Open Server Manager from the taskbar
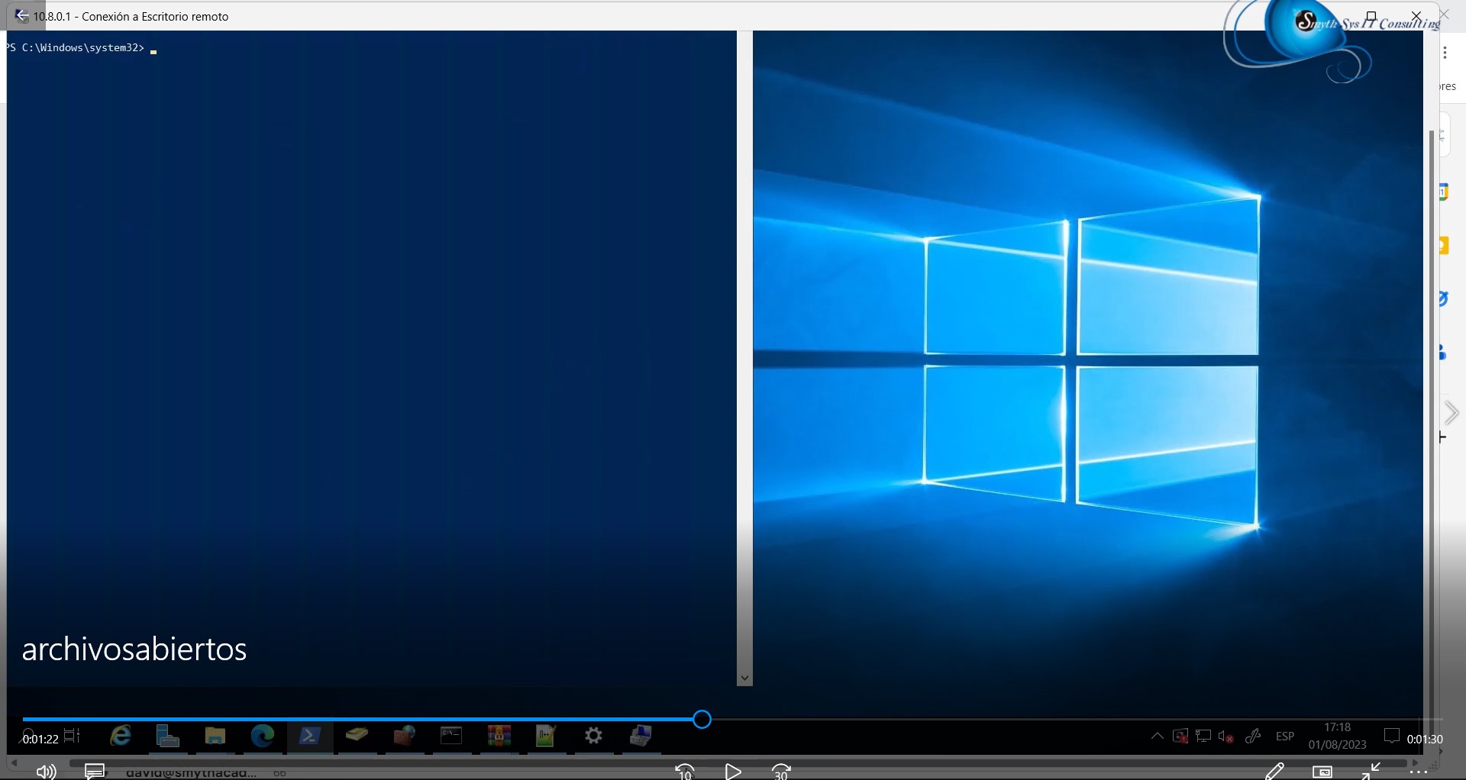The height and width of the screenshot is (780, 1466). (x=168, y=736)
